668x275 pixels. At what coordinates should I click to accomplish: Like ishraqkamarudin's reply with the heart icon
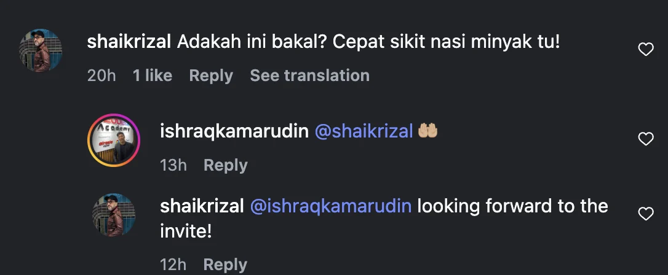[645, 139]
